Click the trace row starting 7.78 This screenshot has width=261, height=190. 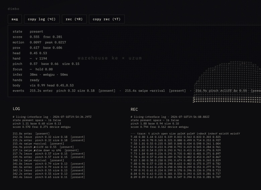click(x=176, y=157)
